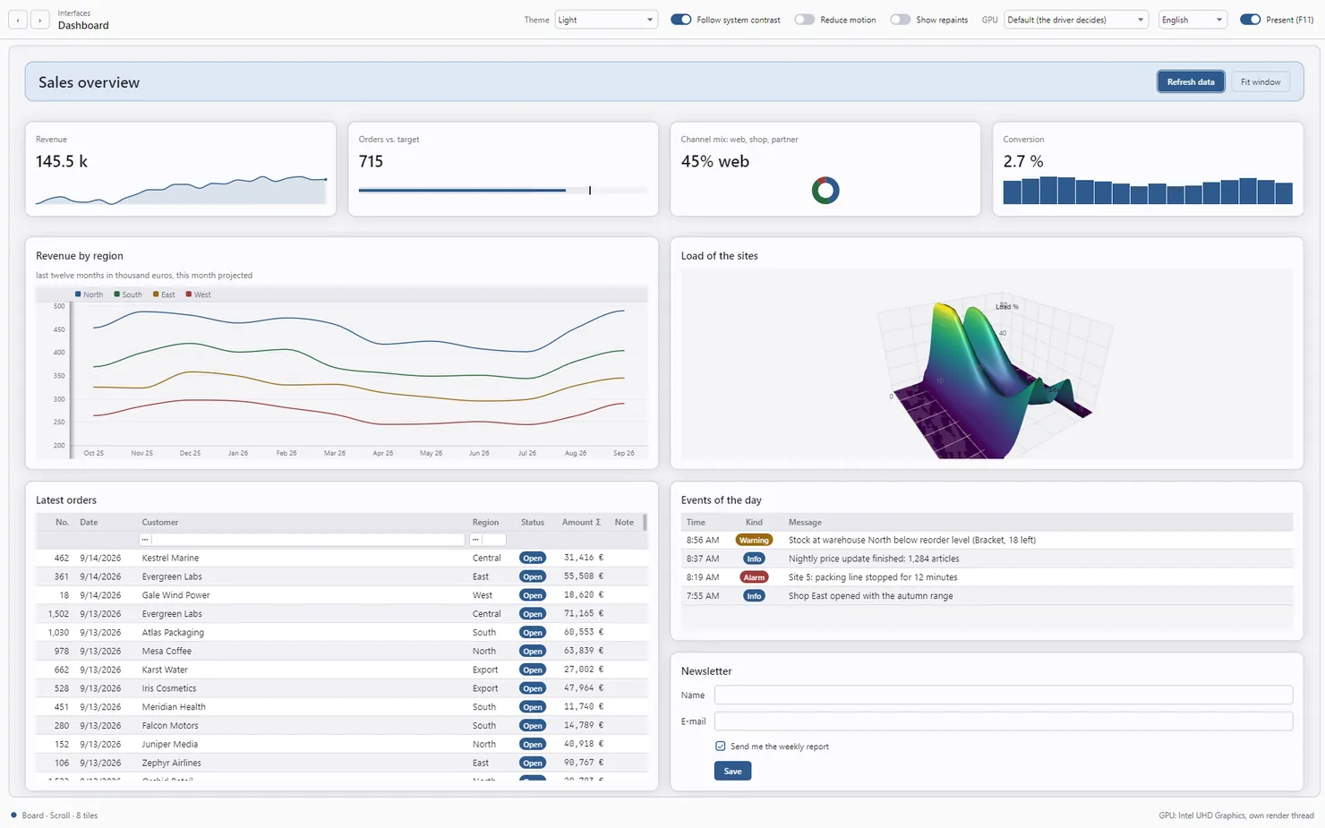Focus the newsletter E-mail field
The height and width of the screenshot is (828, 1325).
[1003, 721]
